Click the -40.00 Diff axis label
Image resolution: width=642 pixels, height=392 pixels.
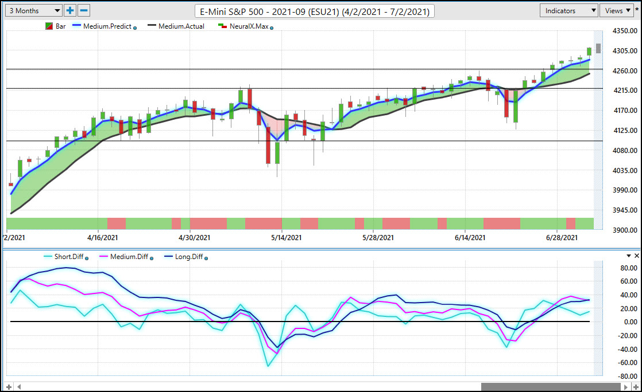pos(628,349)
